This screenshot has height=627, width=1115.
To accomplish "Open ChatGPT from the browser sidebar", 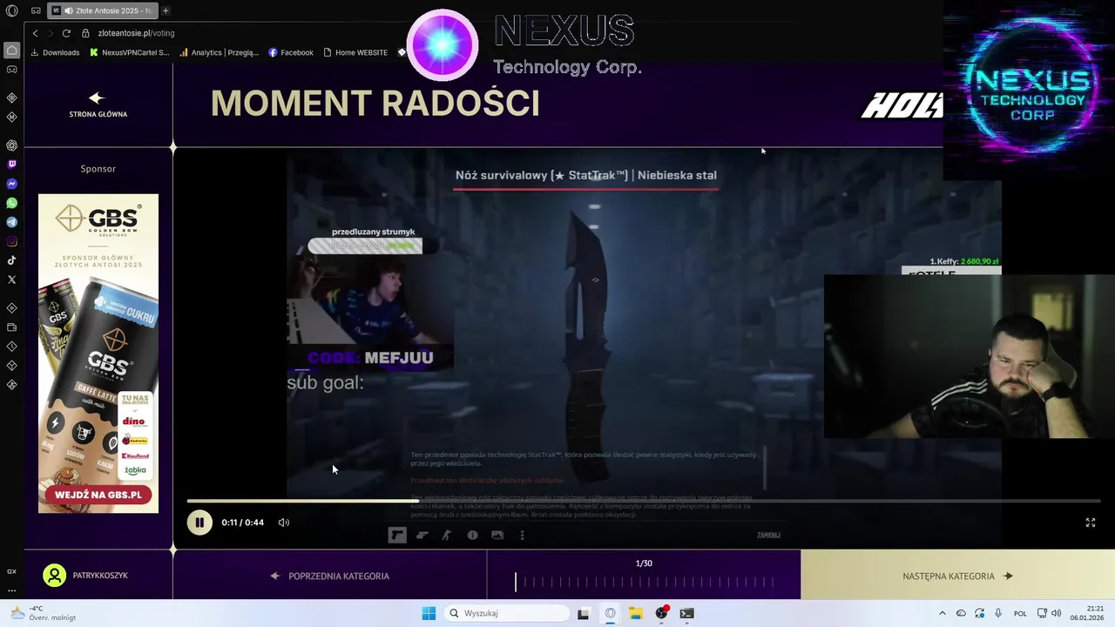I will coord(11,145).
